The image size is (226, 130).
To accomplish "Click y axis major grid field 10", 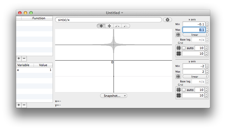I will point(199,90).
